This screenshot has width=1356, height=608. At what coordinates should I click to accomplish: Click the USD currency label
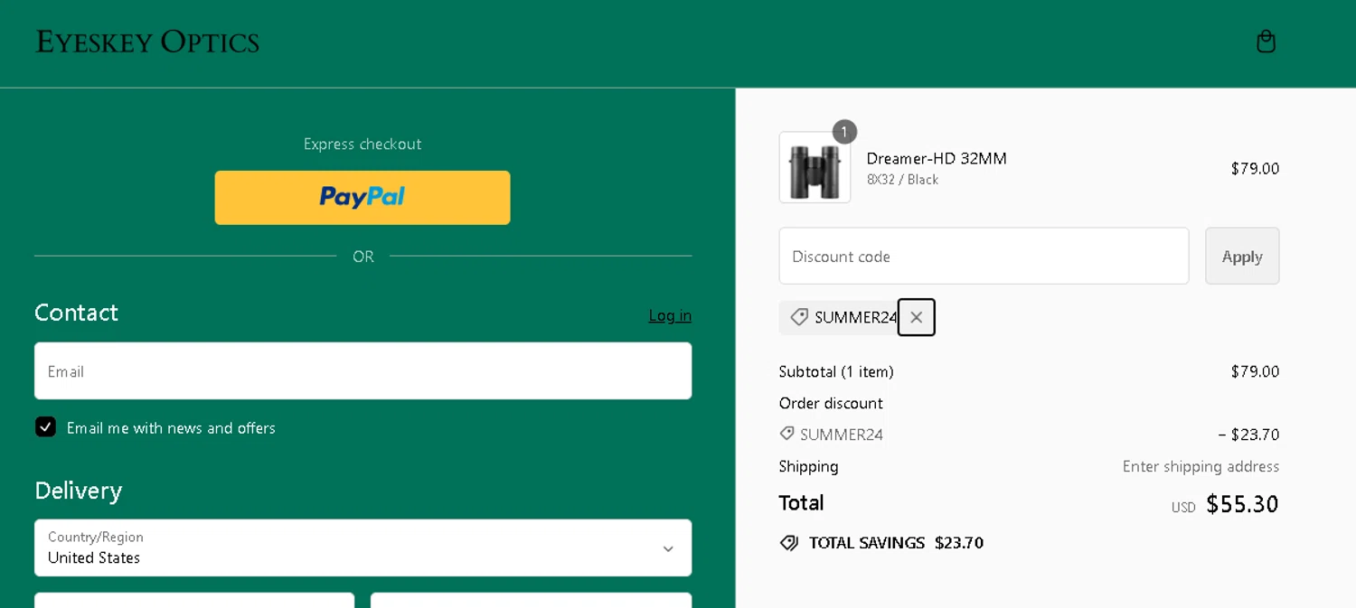[1183, 508]
